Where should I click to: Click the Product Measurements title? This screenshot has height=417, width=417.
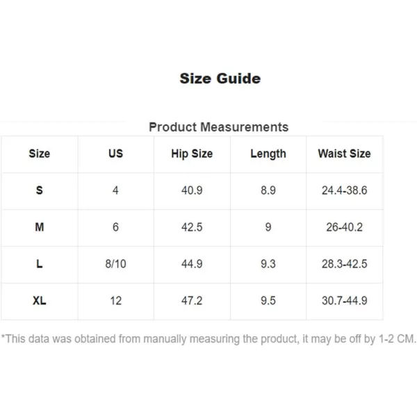(x=219, y=127)
